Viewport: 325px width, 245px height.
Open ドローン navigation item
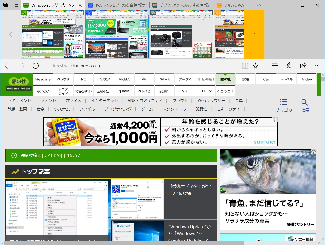(x=205, y=91)
